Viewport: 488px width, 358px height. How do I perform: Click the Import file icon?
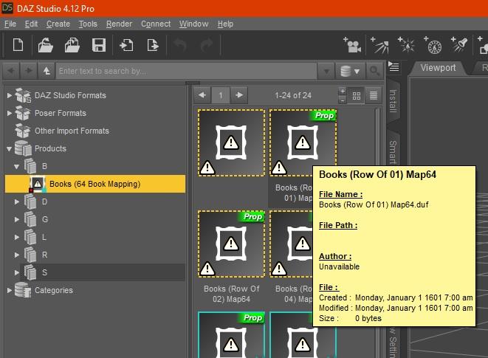(x=126, y=45)
